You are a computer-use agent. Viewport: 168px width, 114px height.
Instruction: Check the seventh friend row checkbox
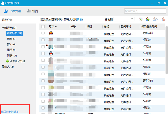point(43,74)
